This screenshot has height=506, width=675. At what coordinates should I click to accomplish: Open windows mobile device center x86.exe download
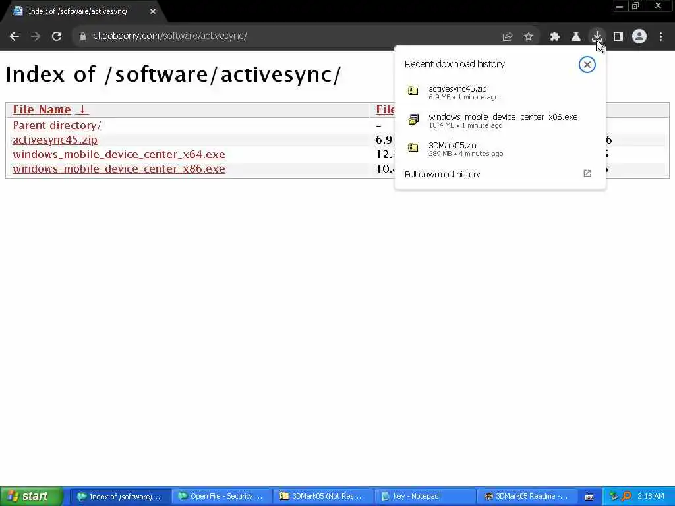[500, 121]
